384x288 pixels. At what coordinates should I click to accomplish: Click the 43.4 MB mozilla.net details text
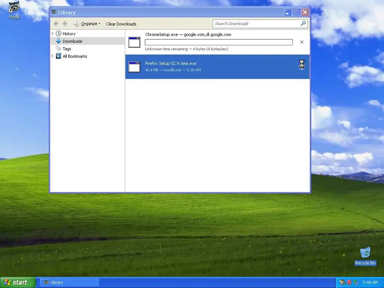coord(173,70)
